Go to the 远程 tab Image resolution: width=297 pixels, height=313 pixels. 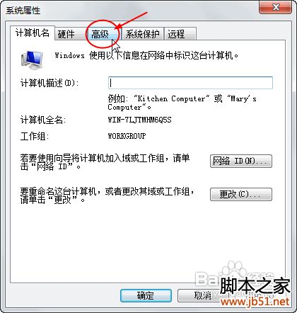tap(180, 34)
